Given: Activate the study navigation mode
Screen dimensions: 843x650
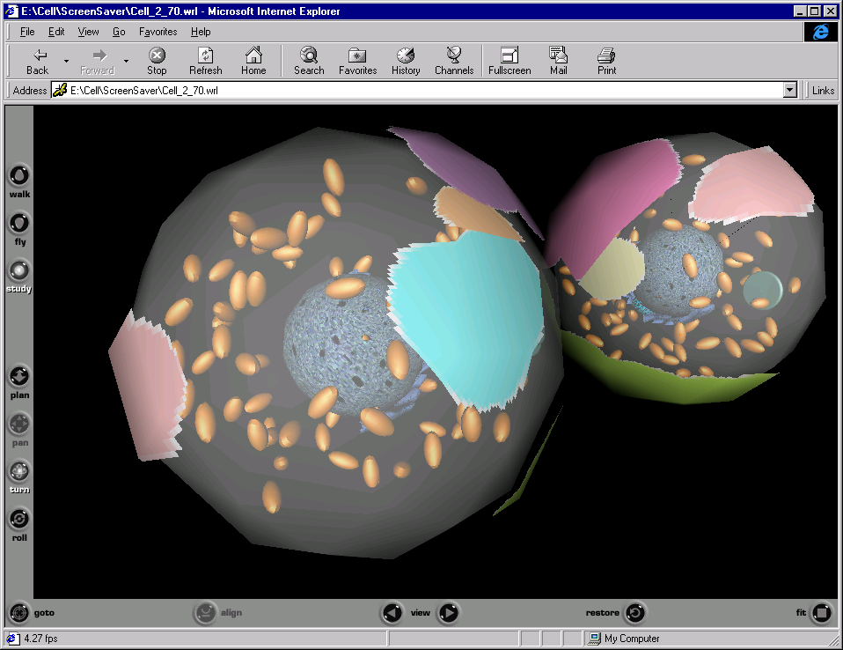Looking at the screenshot, I should point(18,270).
